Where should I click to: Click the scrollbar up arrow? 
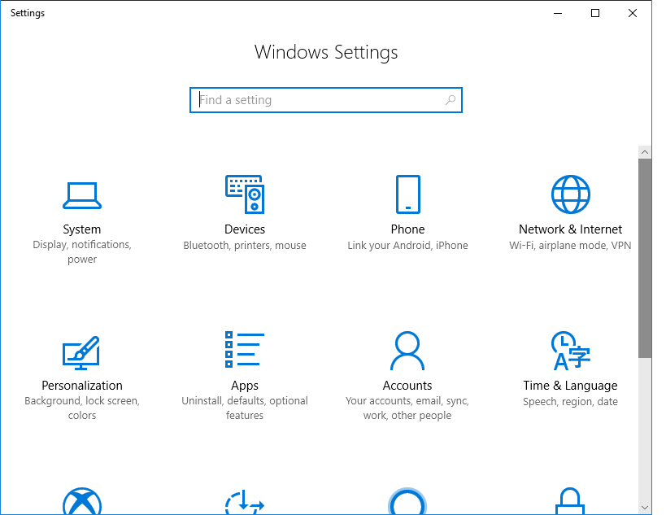645,152
